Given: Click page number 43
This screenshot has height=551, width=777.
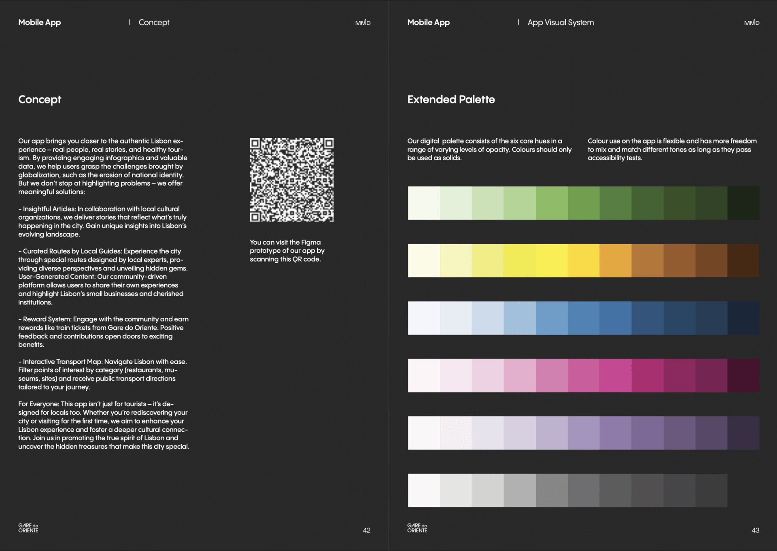Looking at the screenshot, I should pyautogui.click(x=755, y=530).
